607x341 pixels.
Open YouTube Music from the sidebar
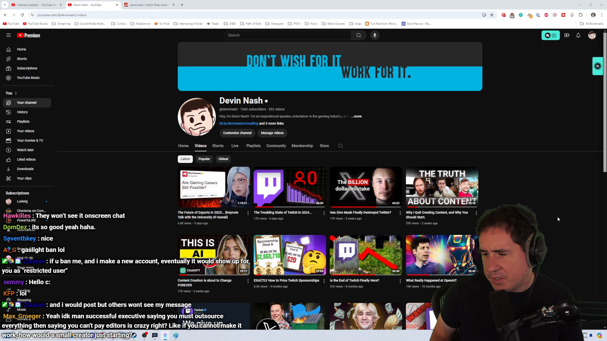pos(28,78)
